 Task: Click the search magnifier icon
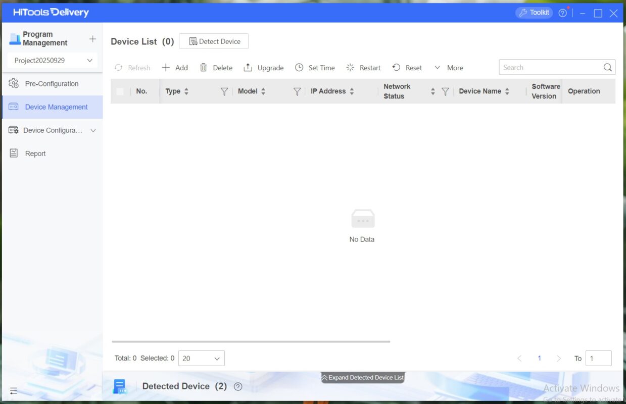pyautogui.click(x=607, y=68)
